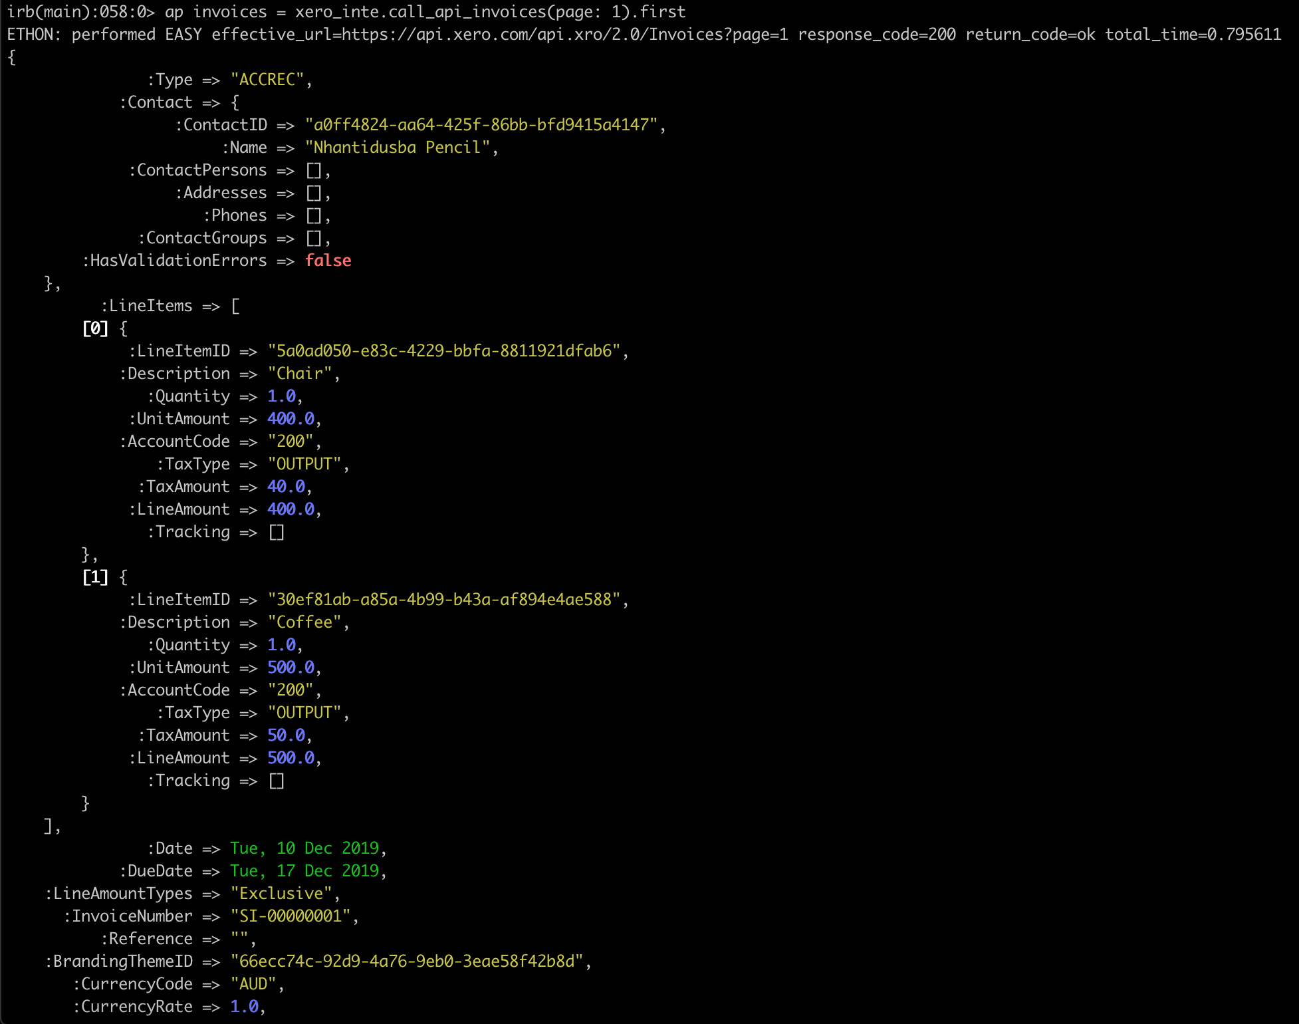Click the LineItems [1] index label
1299x1024 pixels.
pyautogui.click(x=95, y=576)
